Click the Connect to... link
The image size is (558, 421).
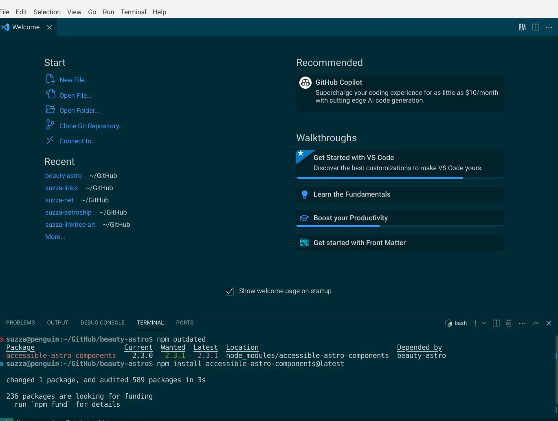[x=78, y=141]
